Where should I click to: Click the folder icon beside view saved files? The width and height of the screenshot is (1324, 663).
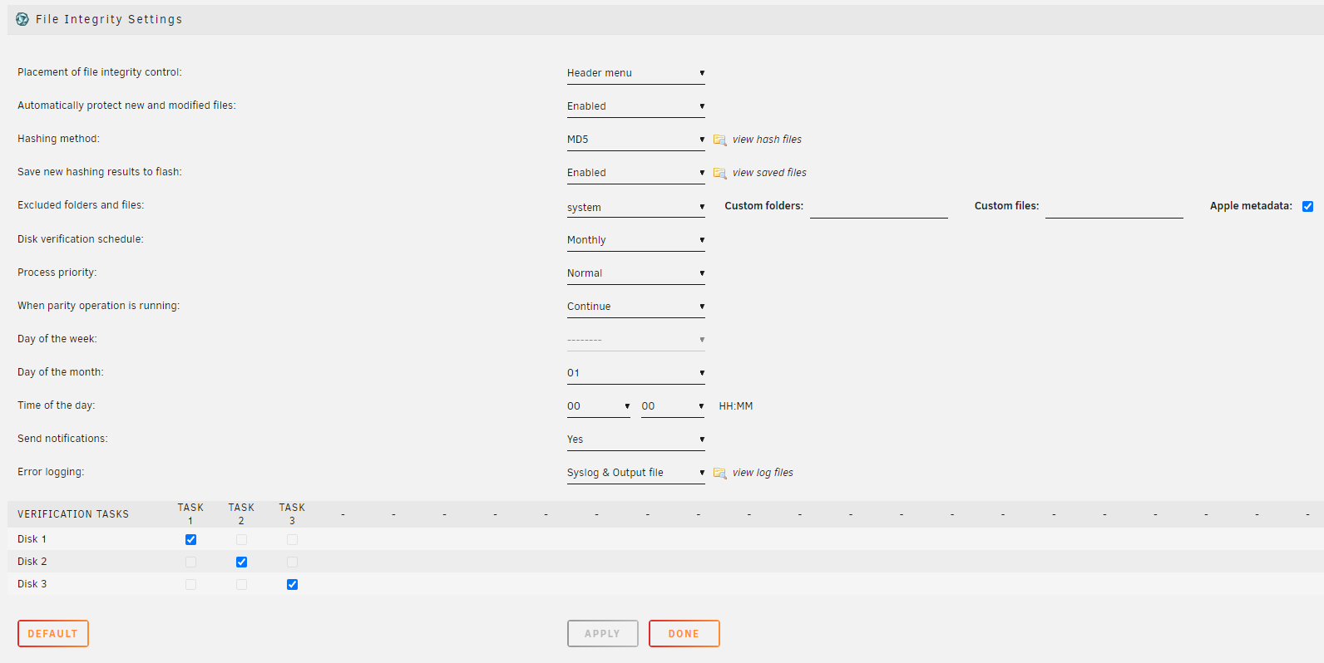(x=720, y=173)
